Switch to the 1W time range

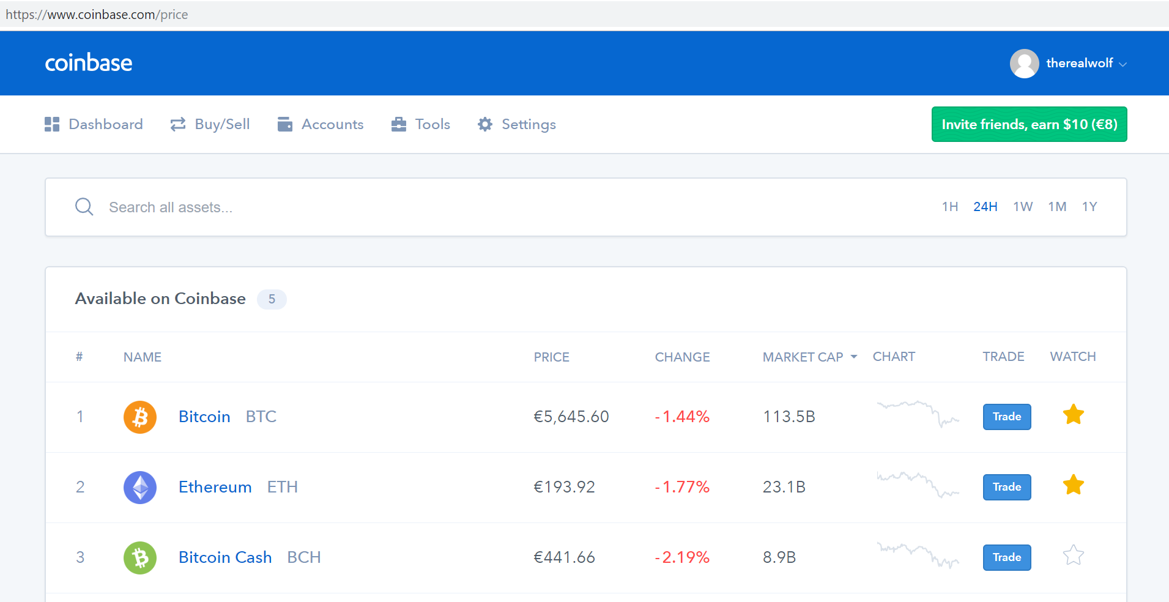point(1023,207)
